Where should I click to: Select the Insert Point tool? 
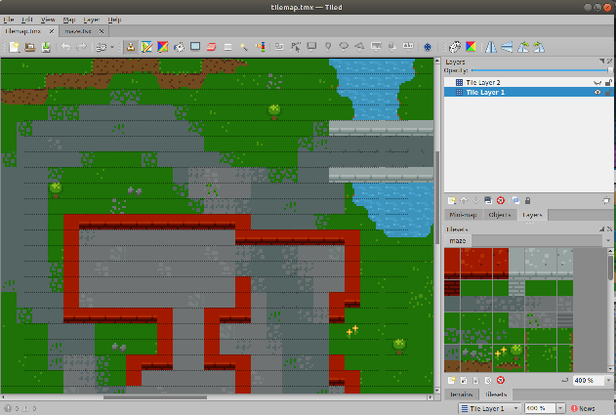[328, 47]
